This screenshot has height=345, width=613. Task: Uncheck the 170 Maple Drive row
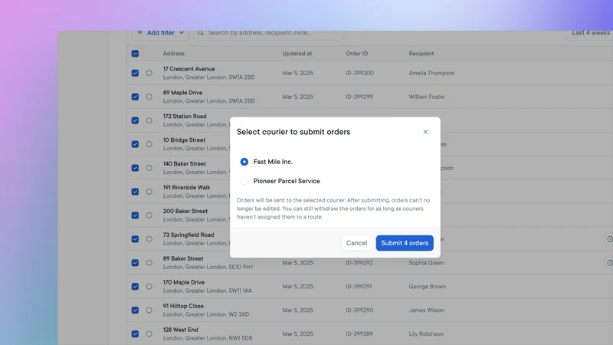tap(135, 287)
